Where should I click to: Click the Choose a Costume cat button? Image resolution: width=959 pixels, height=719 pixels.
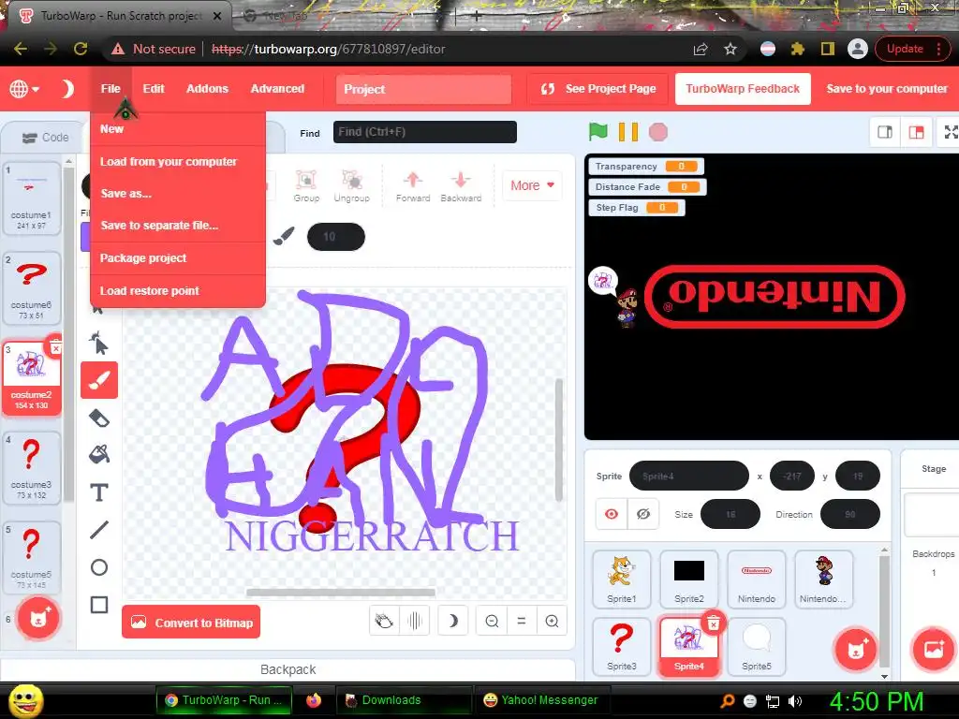[x=37, y=618]
